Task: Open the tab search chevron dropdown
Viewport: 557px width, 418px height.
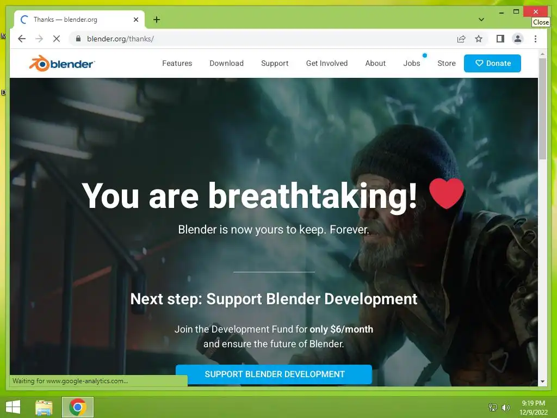Action: coord(481,20)
